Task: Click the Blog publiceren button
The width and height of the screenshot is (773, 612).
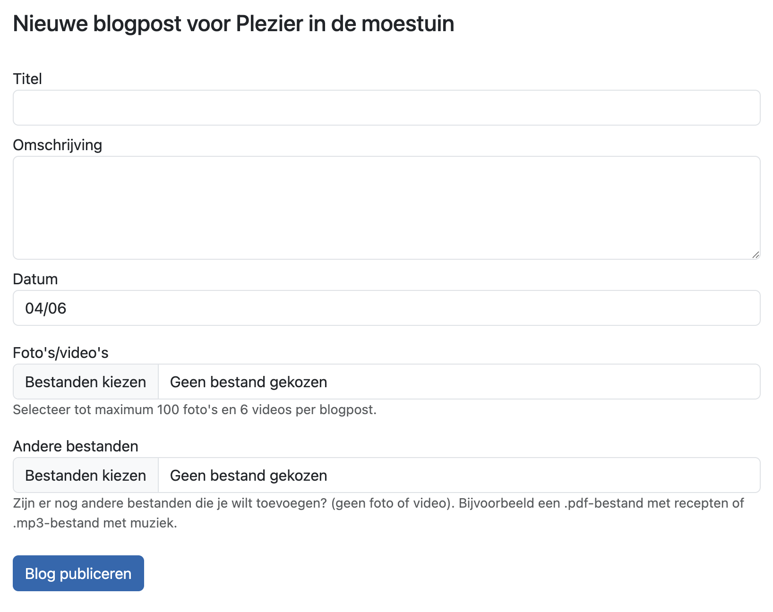Action: point(78,573)
